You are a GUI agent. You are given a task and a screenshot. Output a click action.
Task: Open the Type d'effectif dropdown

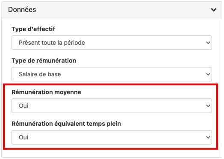(112, 43)
